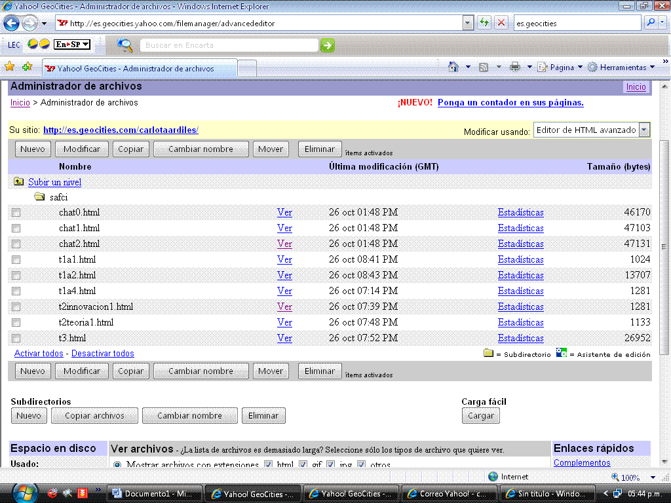Tick the checkbox for chat2.html

point(16,244)
